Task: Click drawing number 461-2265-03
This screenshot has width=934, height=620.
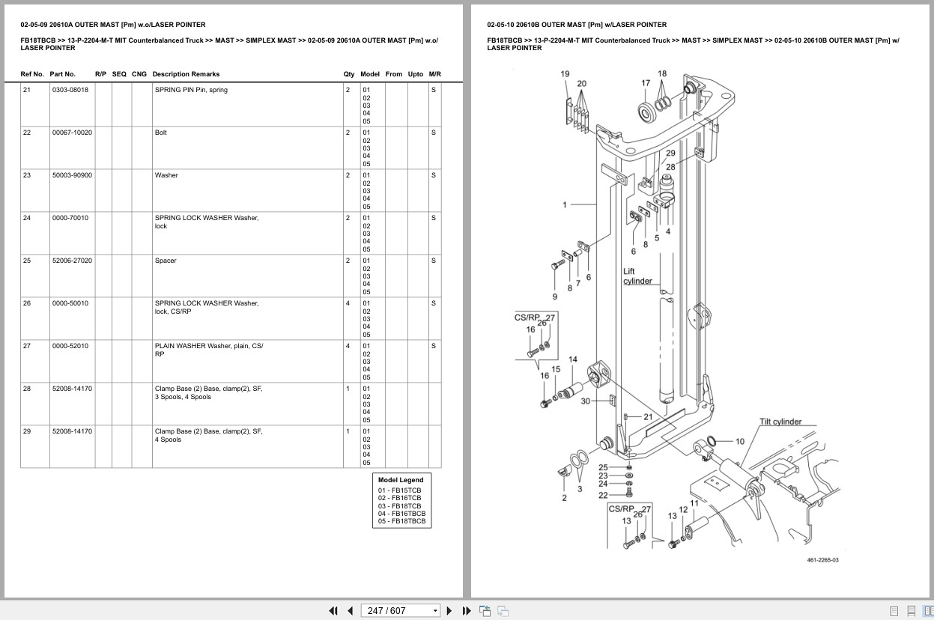Action: coord(822,560)
